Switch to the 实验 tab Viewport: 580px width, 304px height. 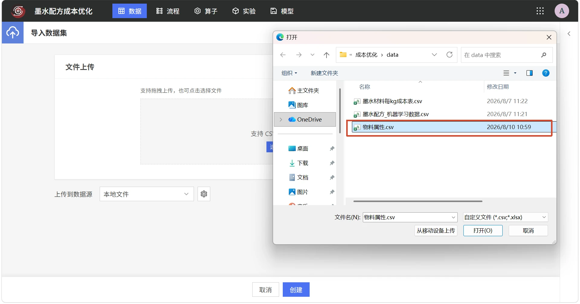click(x=244, y=11)
